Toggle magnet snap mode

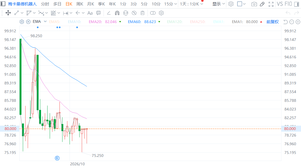pos(117,13)
